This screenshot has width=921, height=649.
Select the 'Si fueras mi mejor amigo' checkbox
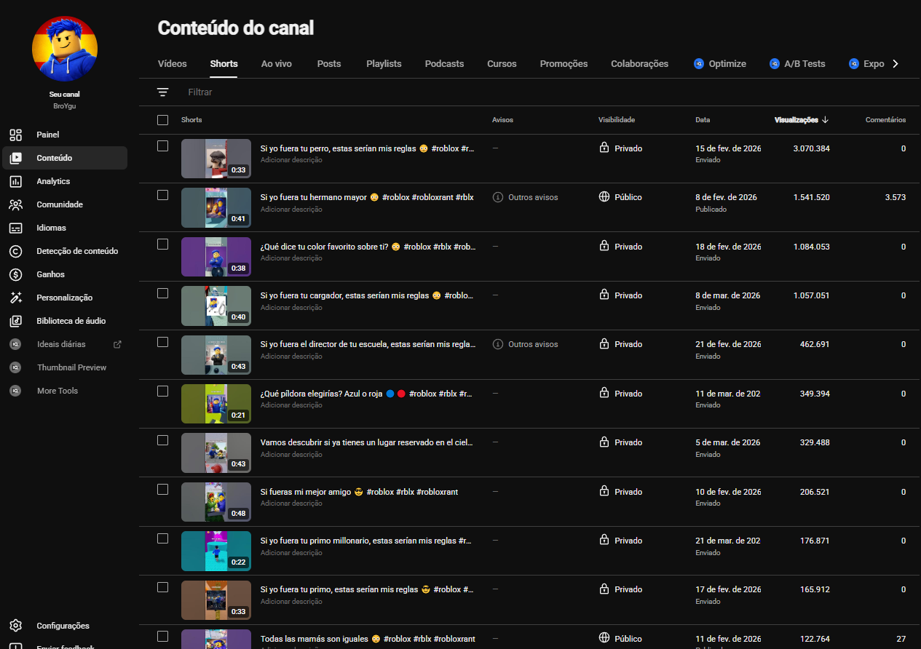click(162, 489)
